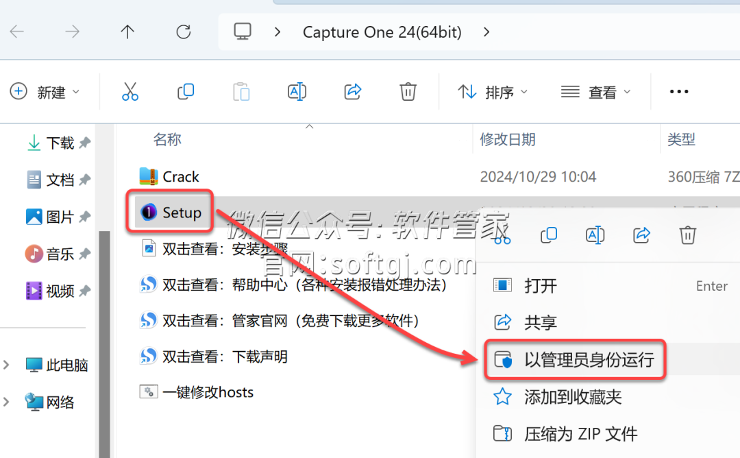Open the 查看 (View) dropdown

coord(595,92)
